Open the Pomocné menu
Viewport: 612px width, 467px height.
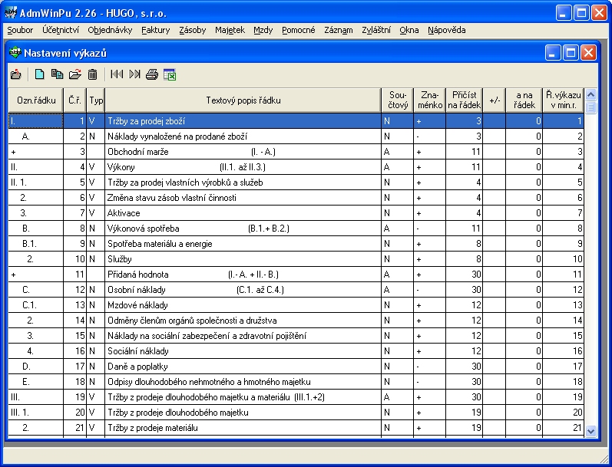[x=298, y=30]
